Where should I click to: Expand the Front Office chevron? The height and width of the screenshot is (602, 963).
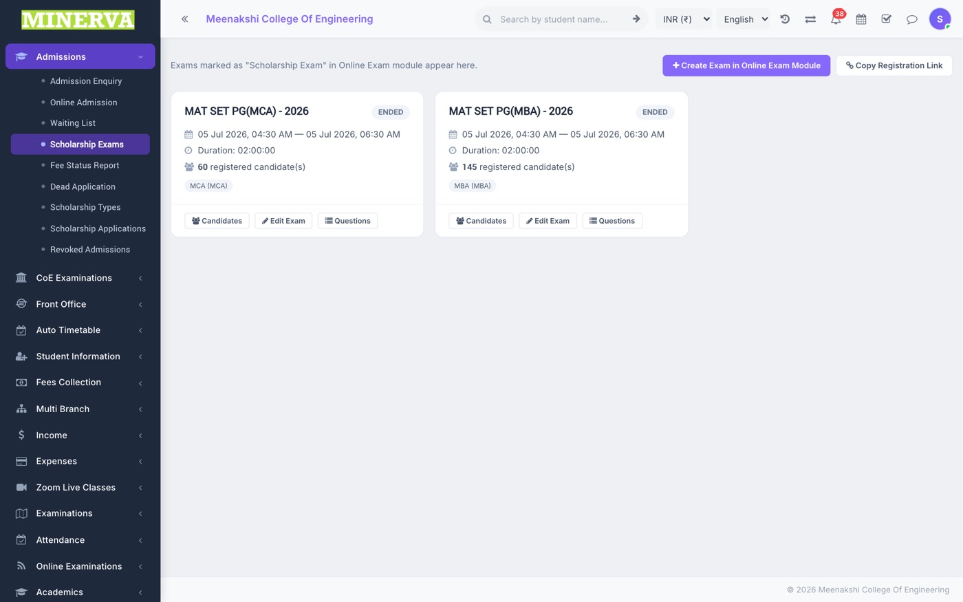(140, 304)
